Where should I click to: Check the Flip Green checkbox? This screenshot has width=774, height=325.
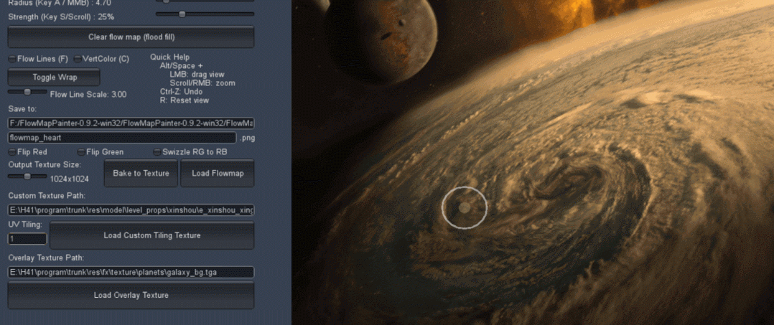coord(81,152)
